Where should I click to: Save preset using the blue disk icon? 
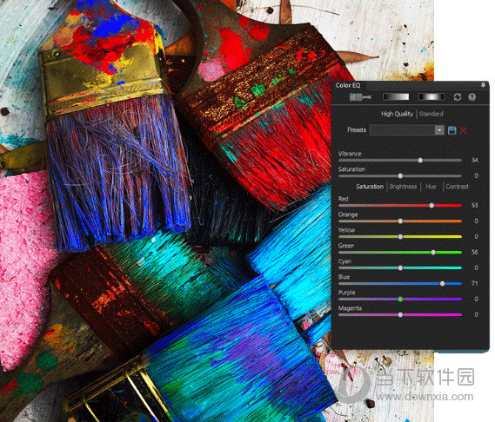click(452, 130)
